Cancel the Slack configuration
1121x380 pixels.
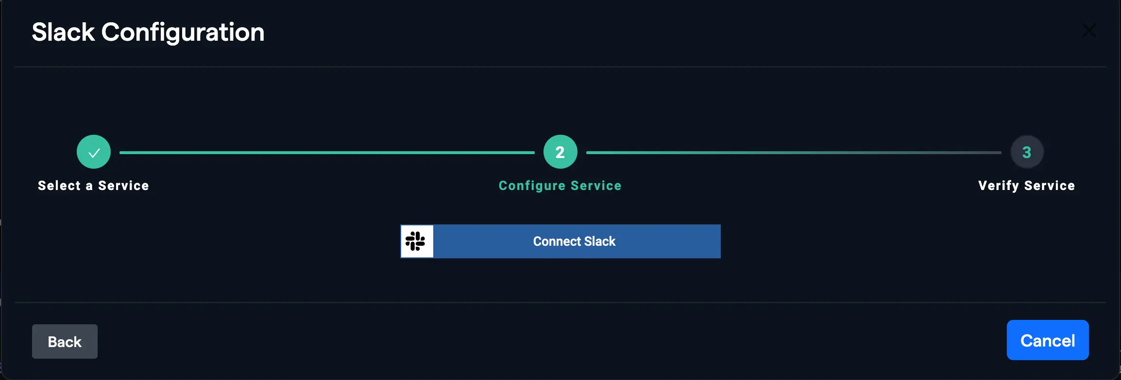[x=1048, y=340]
